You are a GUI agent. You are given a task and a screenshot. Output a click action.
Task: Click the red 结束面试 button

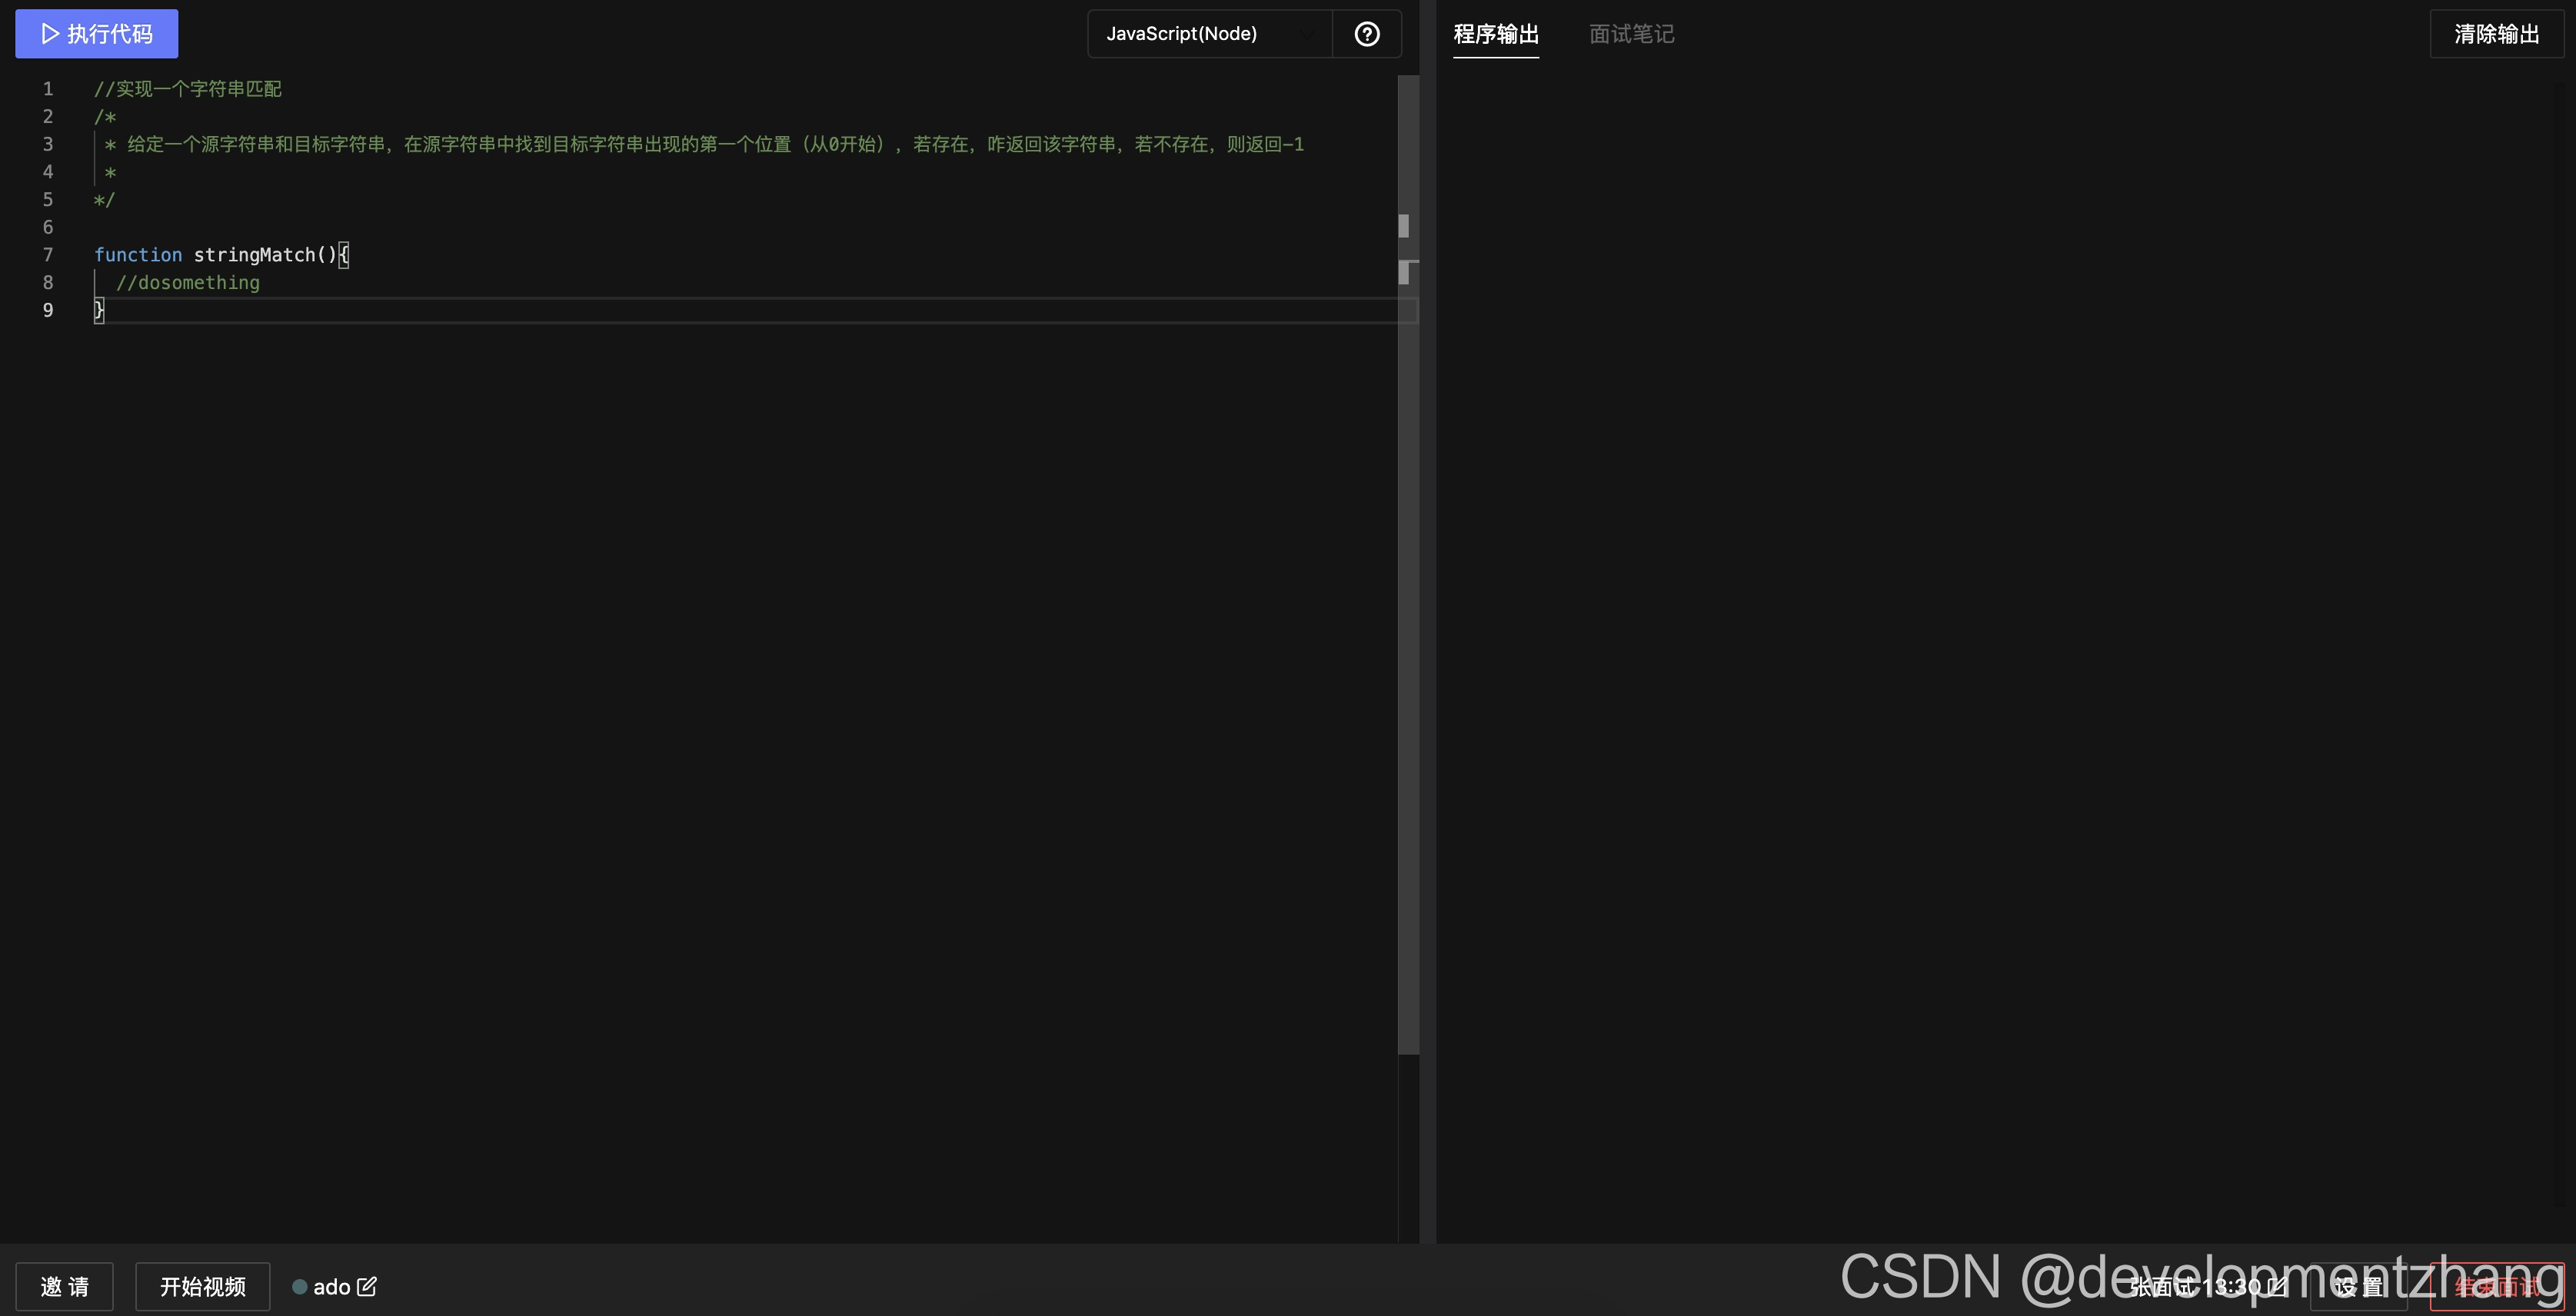coord(2496,1288)
